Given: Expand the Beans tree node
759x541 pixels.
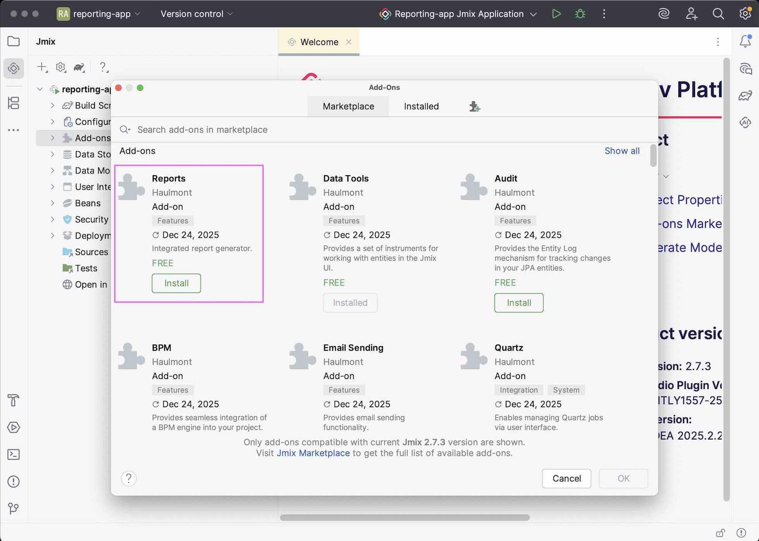Looking at the screenshot, I should (53, 203).
